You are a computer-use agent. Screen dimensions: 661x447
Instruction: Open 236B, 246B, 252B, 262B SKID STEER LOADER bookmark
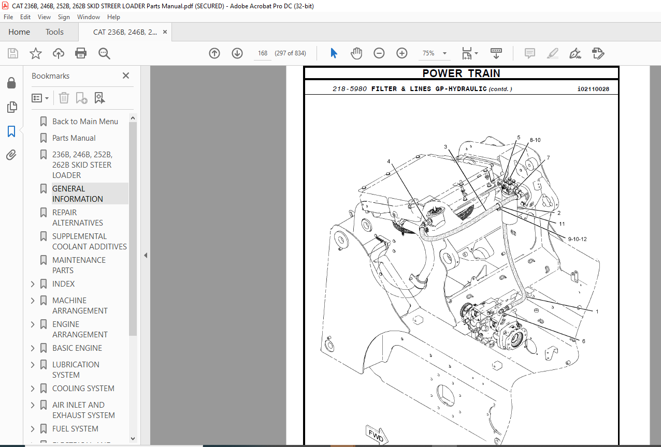click(82, 165)
